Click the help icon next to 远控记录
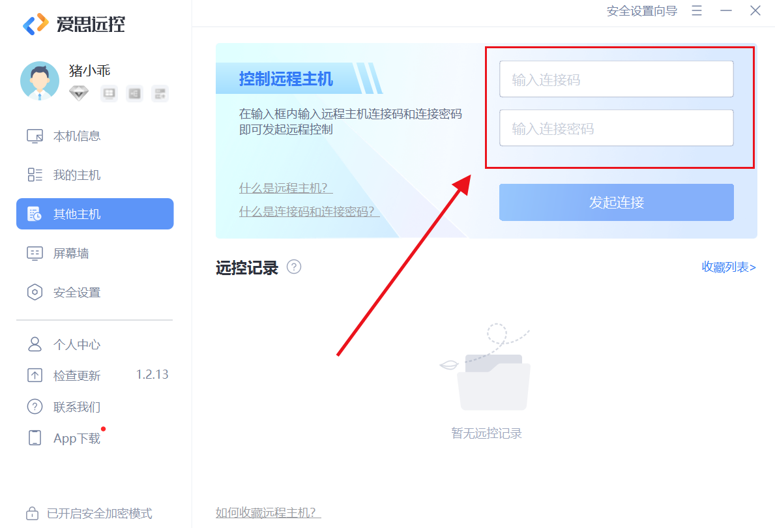This screenshot has width=775, height=528. (294, 267)
